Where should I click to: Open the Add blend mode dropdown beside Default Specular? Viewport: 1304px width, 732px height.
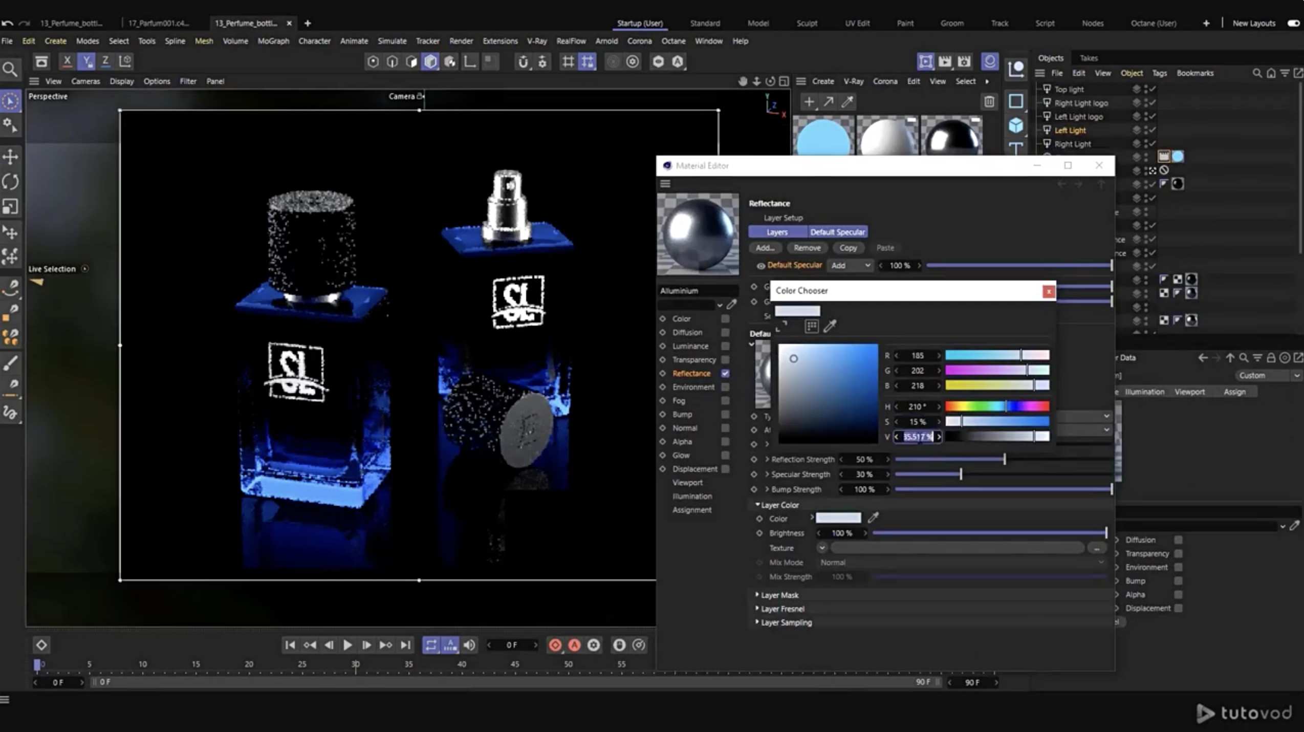pos(850,265)
